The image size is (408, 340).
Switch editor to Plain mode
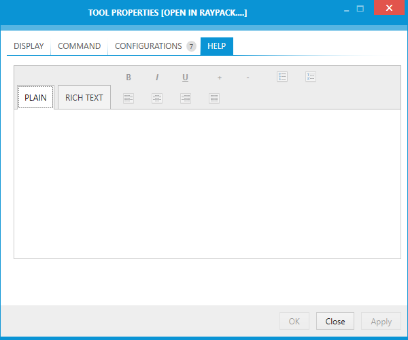click(35, 97)
